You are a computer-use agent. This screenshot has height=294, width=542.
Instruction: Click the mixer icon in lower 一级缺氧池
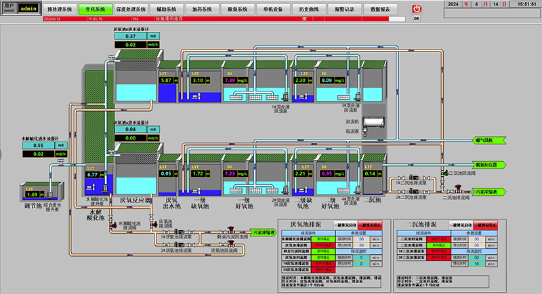tap(196, 190)
